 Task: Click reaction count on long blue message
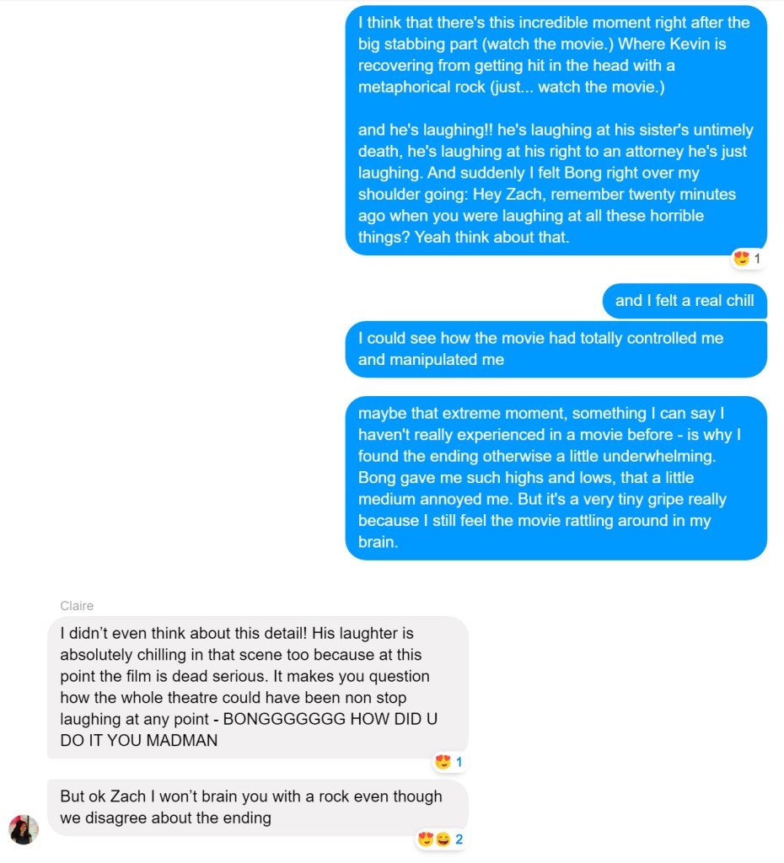coord(757,259)
